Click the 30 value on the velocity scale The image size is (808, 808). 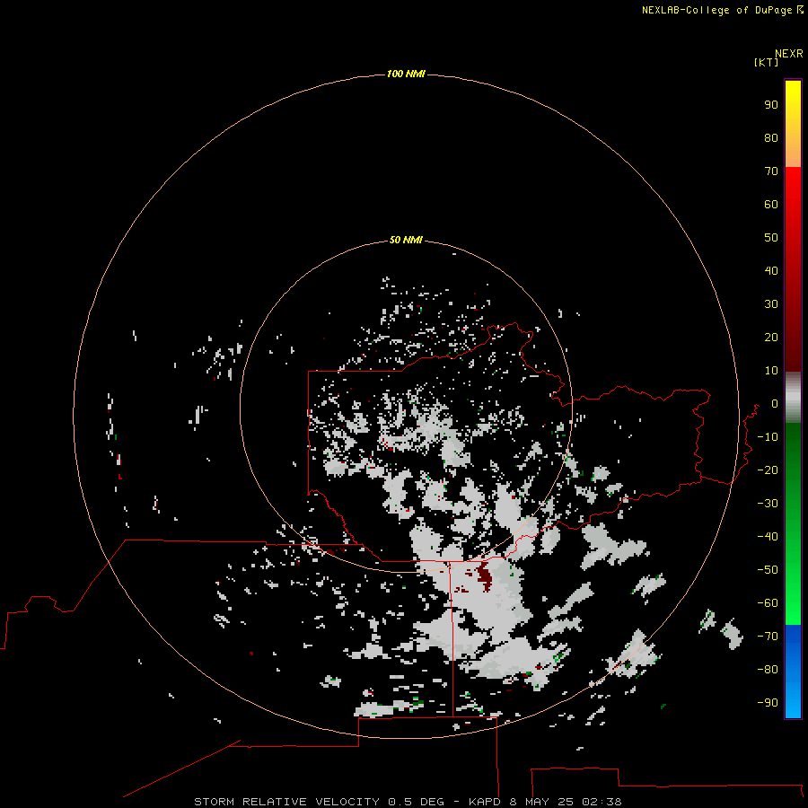click(x=771, y=304)
